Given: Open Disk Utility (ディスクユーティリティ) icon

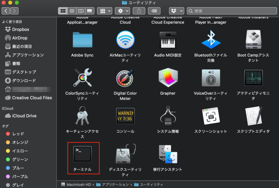Looking at the screenshot, I should [x=125, y=154].
